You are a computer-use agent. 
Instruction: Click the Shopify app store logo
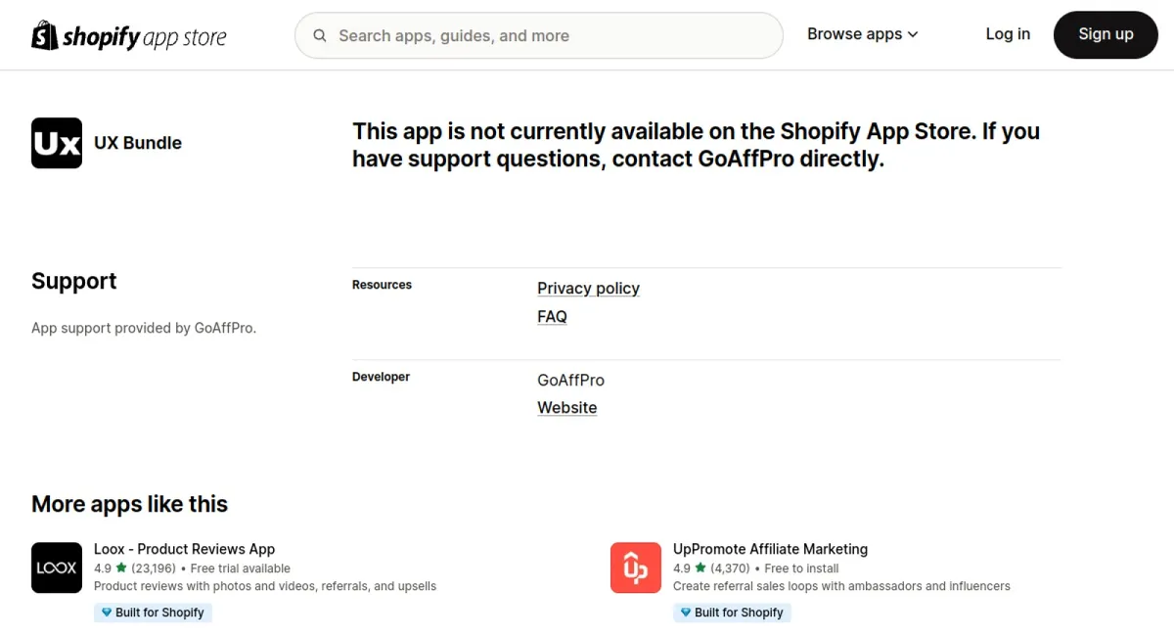tap(129, 36)
